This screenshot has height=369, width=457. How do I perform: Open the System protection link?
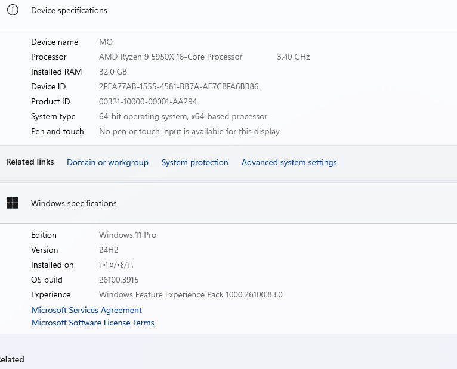pyautogui.click(x=194, y=162)
